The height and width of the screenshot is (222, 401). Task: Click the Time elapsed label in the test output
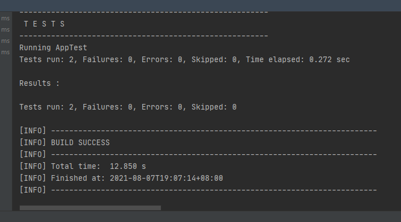click(x=275, y=59)
